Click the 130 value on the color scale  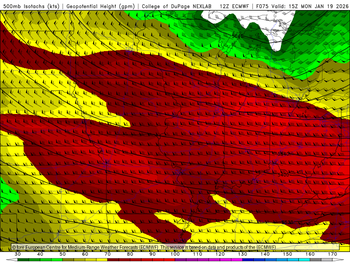(243, 254)
